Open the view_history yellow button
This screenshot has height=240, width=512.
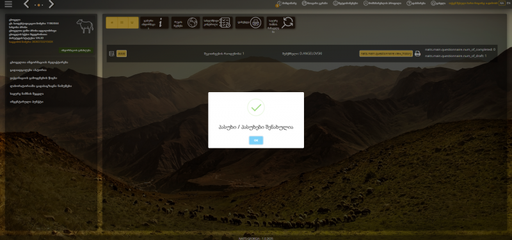[386, 54]
